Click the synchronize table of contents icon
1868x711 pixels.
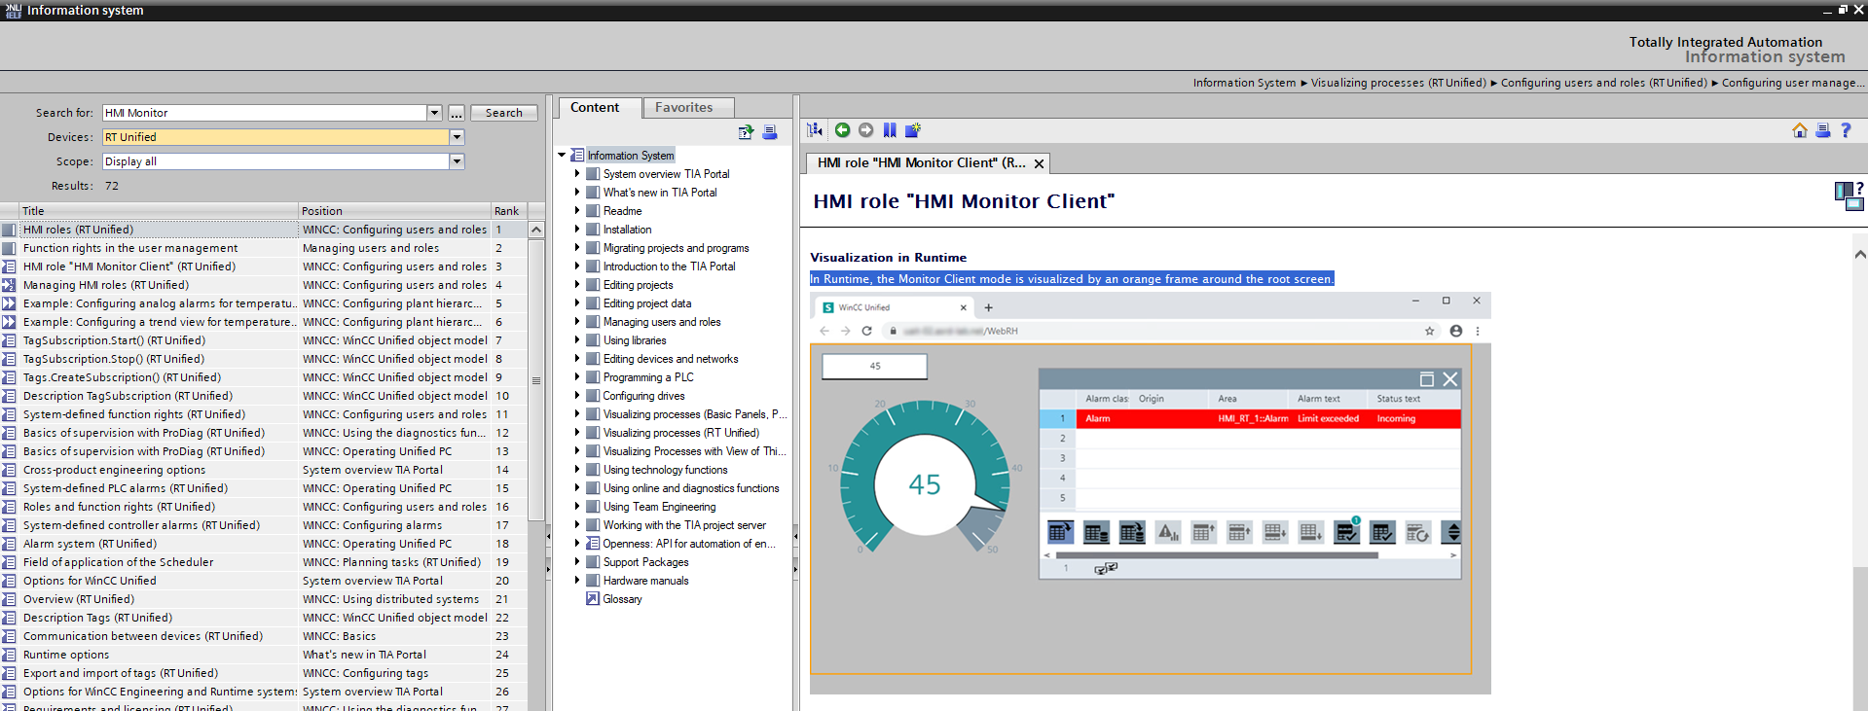[816, 130]
